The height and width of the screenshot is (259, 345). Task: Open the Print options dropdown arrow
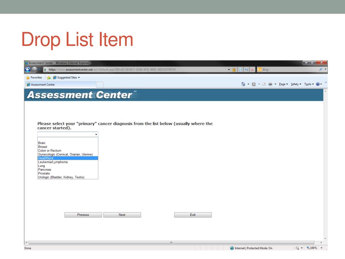point(275,84)
